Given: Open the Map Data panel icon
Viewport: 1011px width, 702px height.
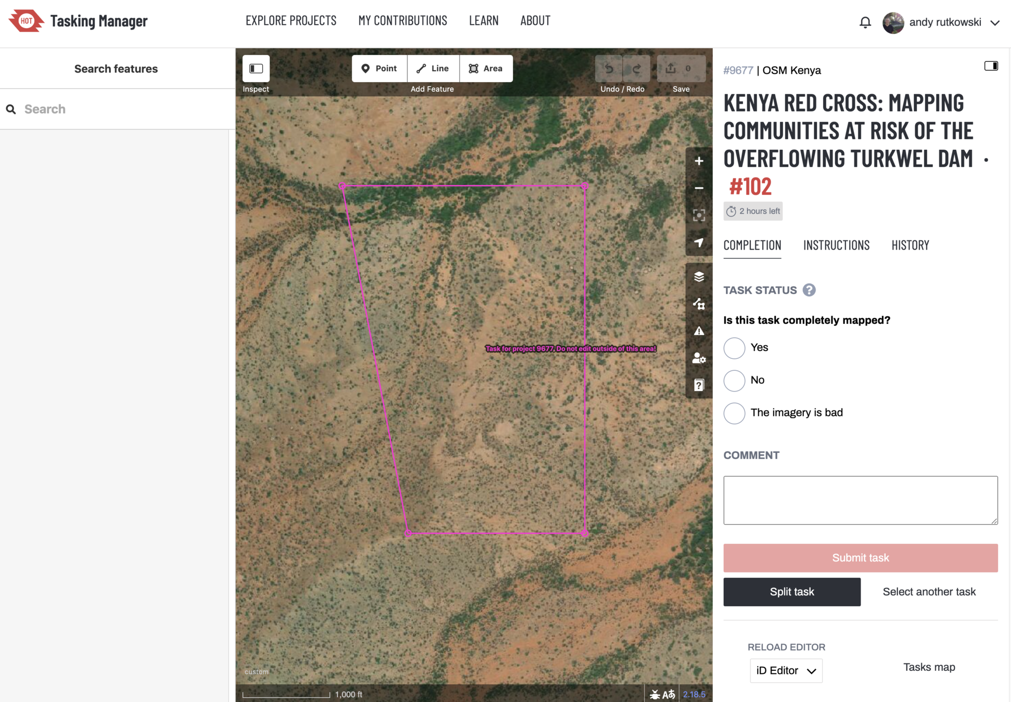Looking at the screenshot, I should click(699, 304).
